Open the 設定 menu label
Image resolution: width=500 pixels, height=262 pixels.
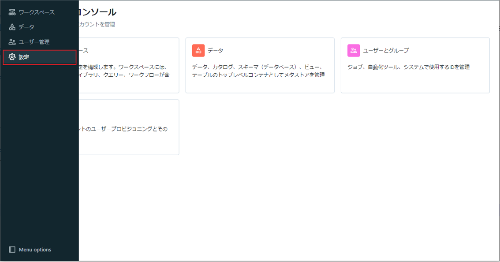(x=24, y=57)
